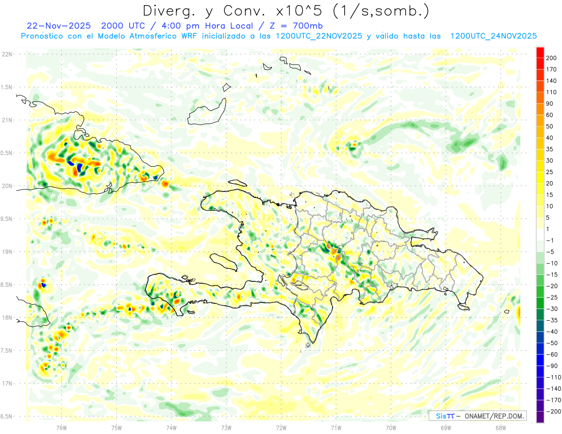Click the 60 value on the color scale
The image size is (562, 434).
point(550,115)
